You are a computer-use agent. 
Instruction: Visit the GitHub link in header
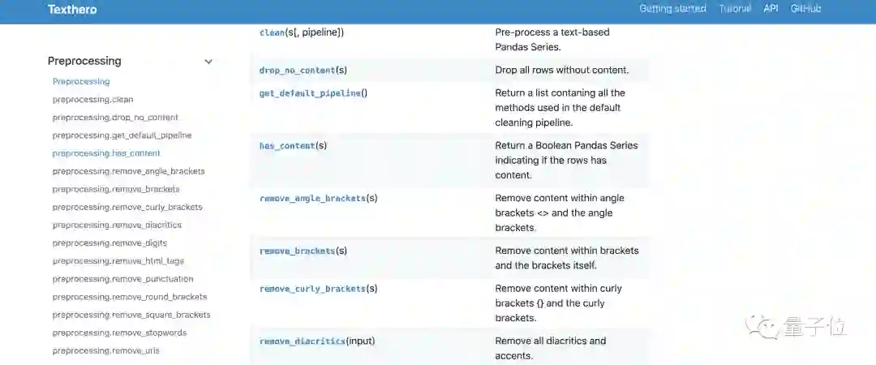click(x=805, y=9)
